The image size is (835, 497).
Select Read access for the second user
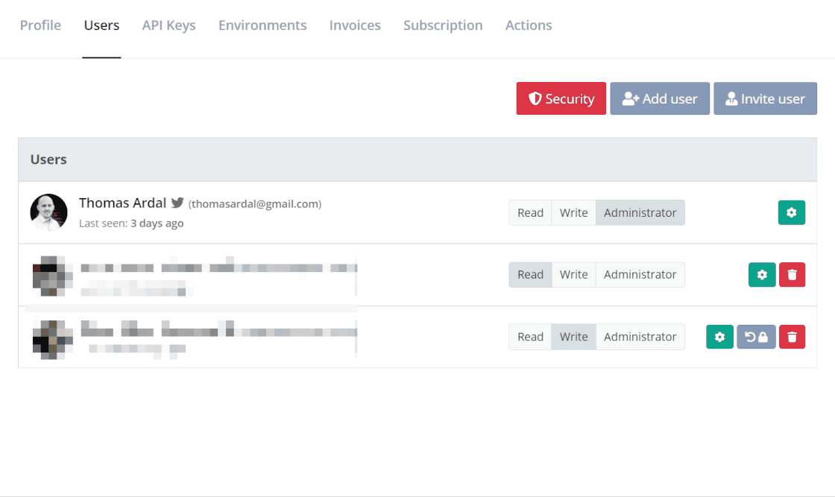tap(530, 274)
